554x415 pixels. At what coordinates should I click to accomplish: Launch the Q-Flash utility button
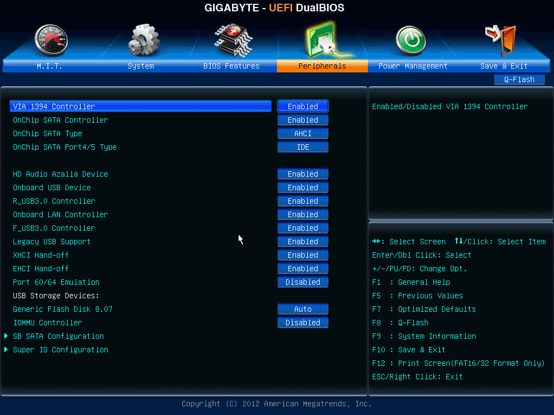519,79
